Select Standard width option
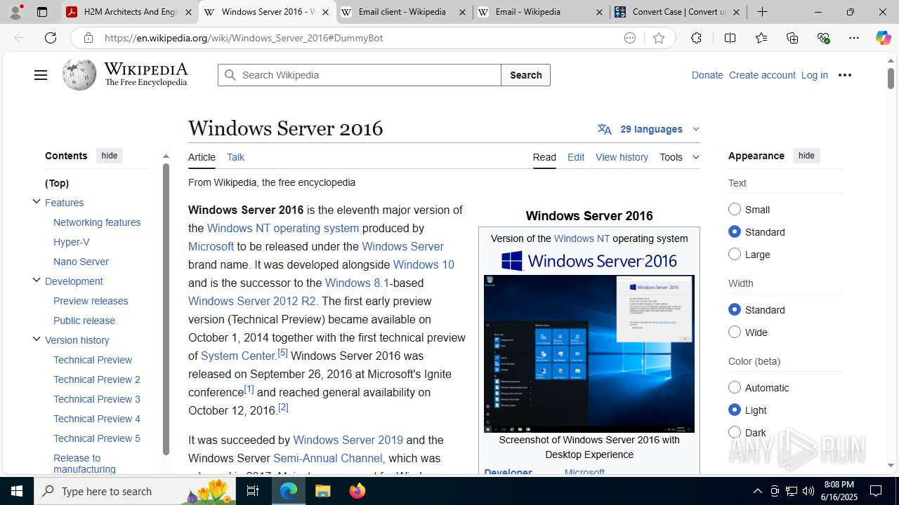 [x=735, y=309]
